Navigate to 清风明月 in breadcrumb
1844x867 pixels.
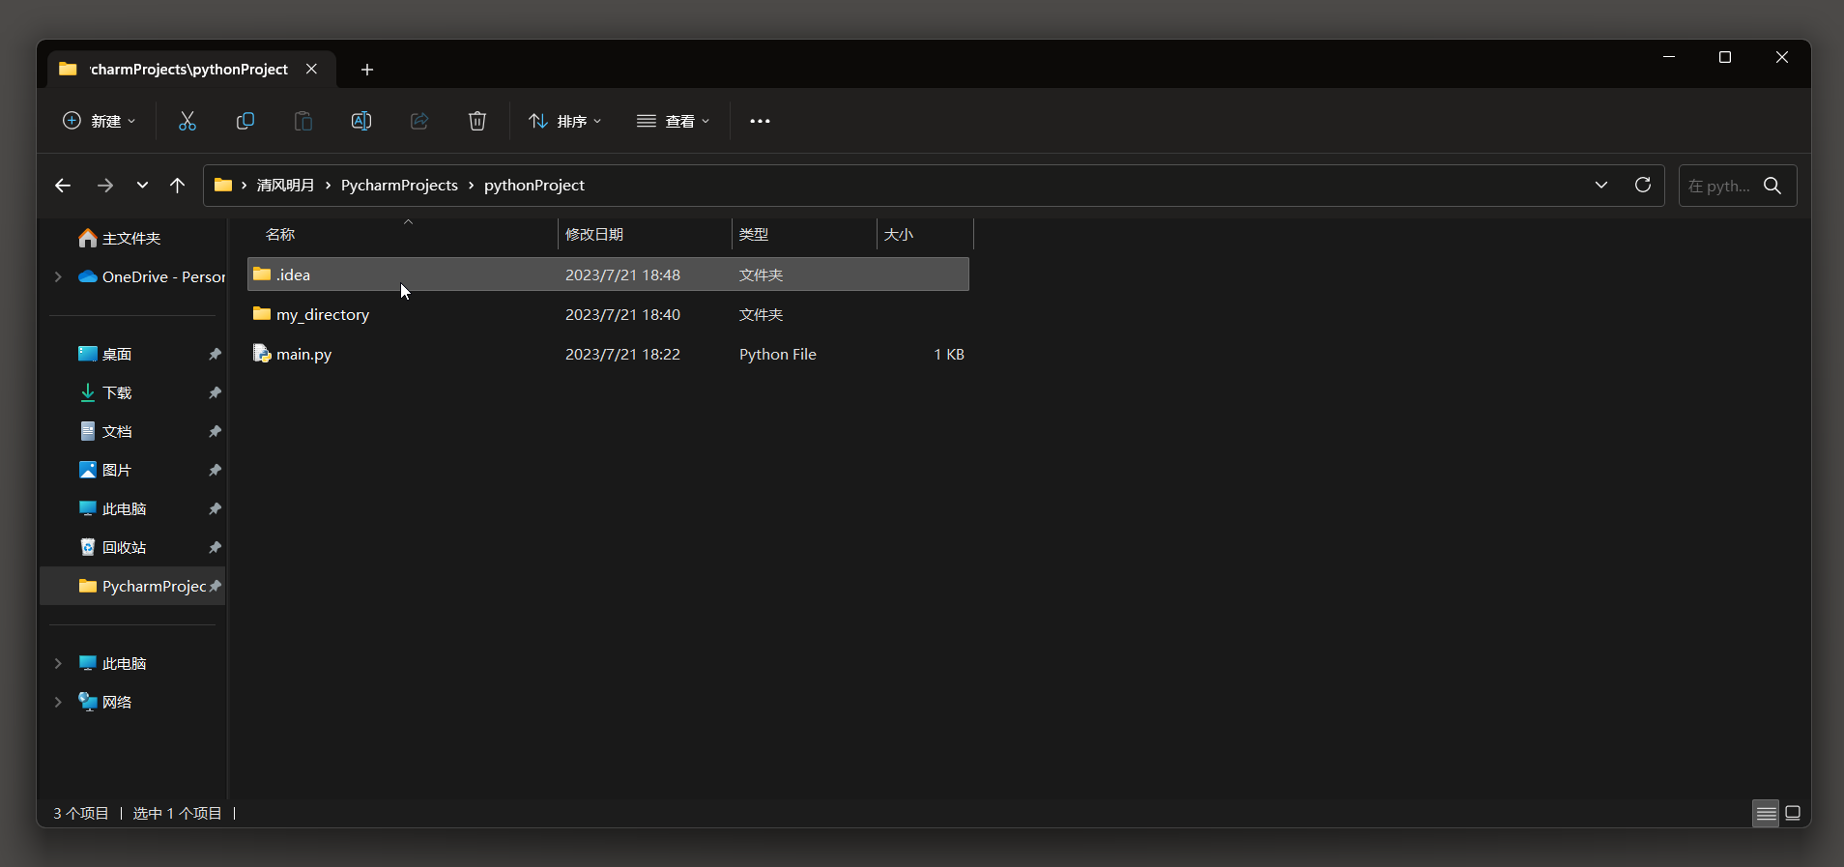tap(285, 186)
